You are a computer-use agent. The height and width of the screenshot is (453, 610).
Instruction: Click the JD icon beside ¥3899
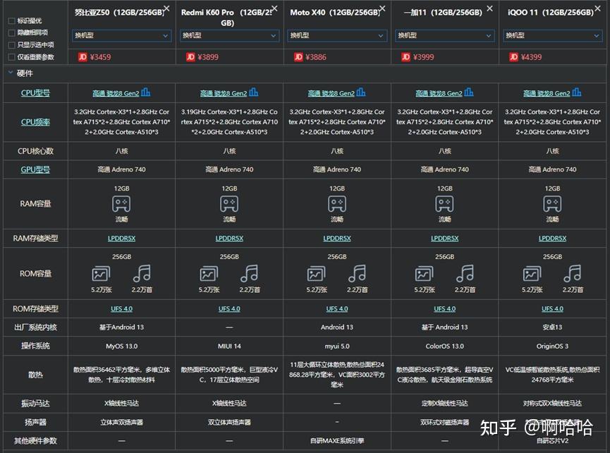pyautogui.click(x=190, y=57)
